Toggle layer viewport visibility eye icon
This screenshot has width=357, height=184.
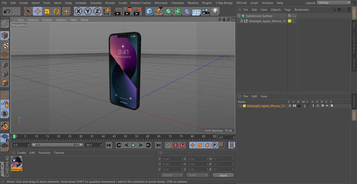pyautogui.click(x=294, y=106)
